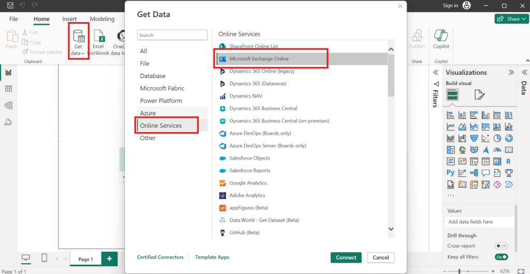The height and width of the screenshot is (274, 530).
Task: Select the Home ribbon tab
Action: 41,19
